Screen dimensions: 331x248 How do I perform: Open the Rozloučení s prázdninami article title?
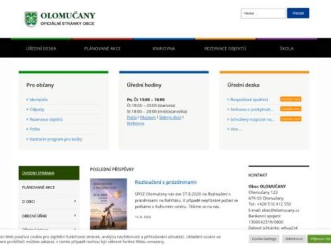coord(165,183)
